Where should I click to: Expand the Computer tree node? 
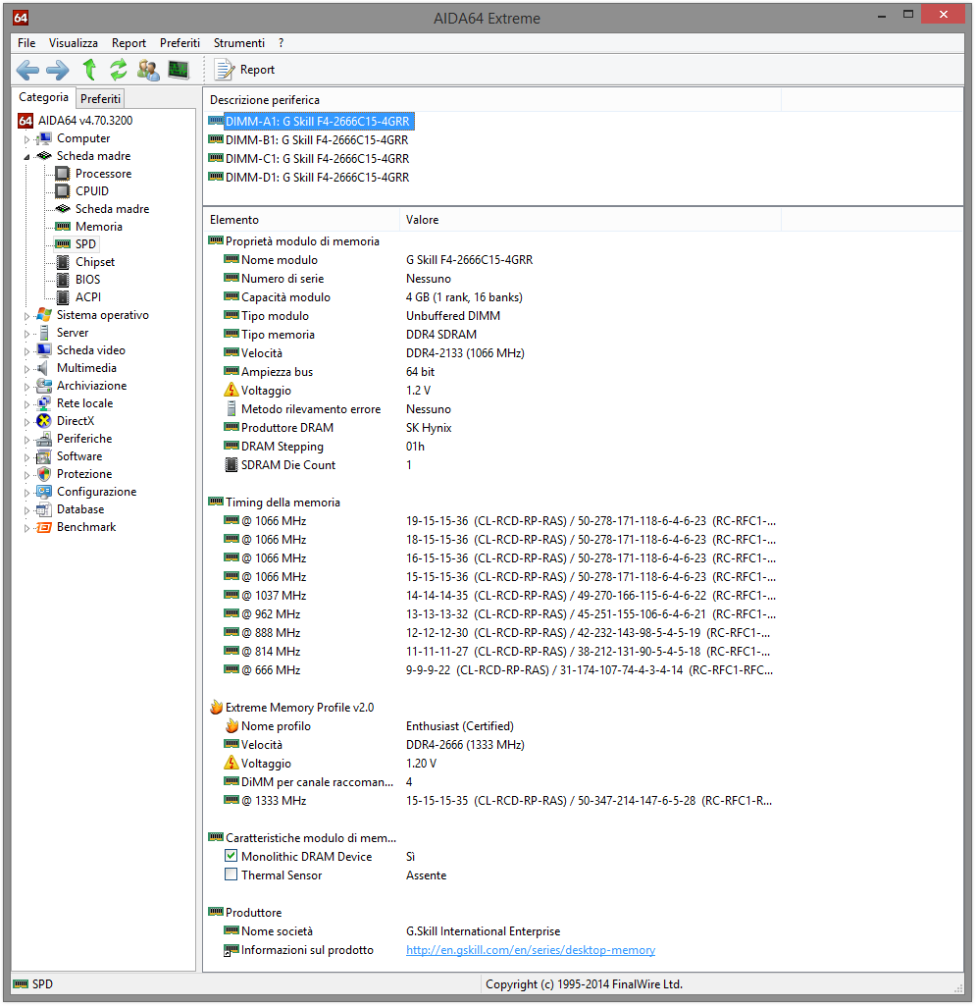(x=26, y=138)
